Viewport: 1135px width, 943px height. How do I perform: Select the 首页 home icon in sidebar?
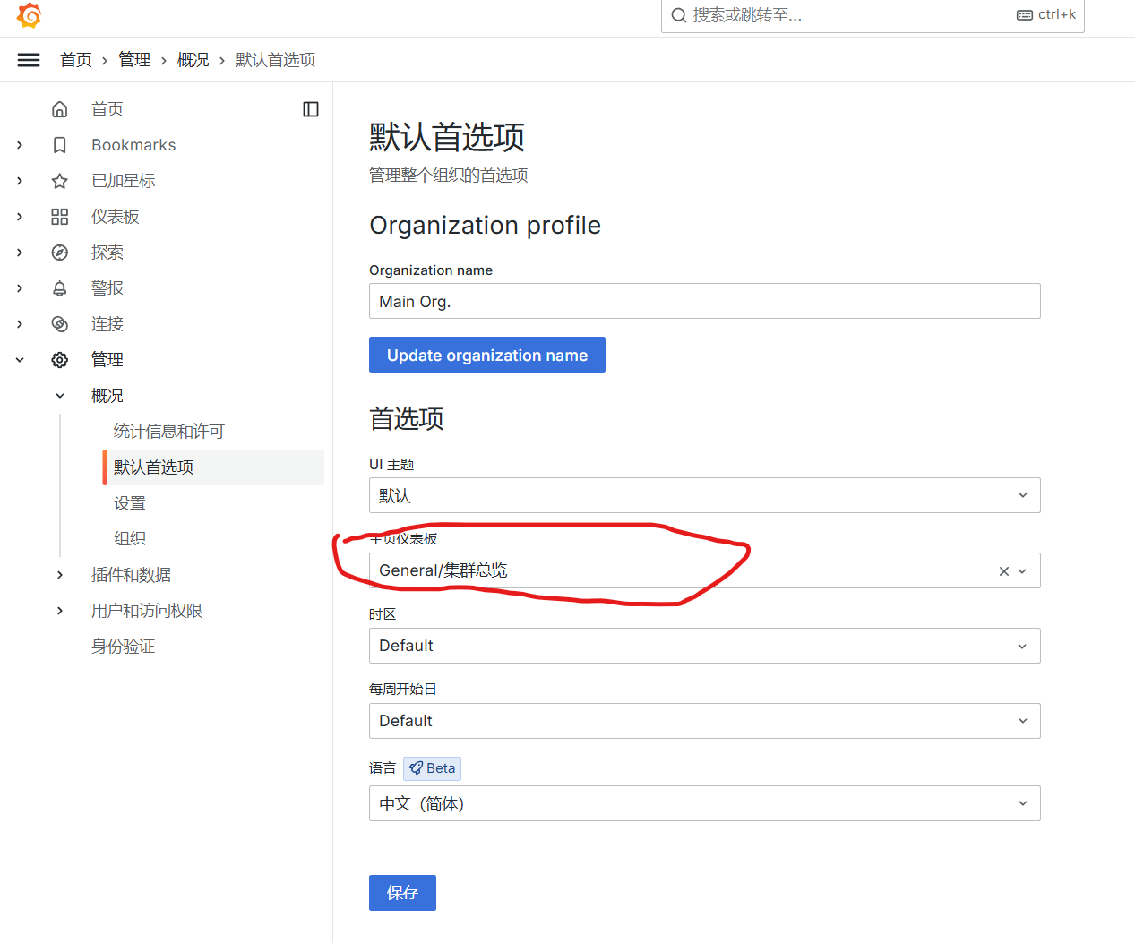point(59,108)
